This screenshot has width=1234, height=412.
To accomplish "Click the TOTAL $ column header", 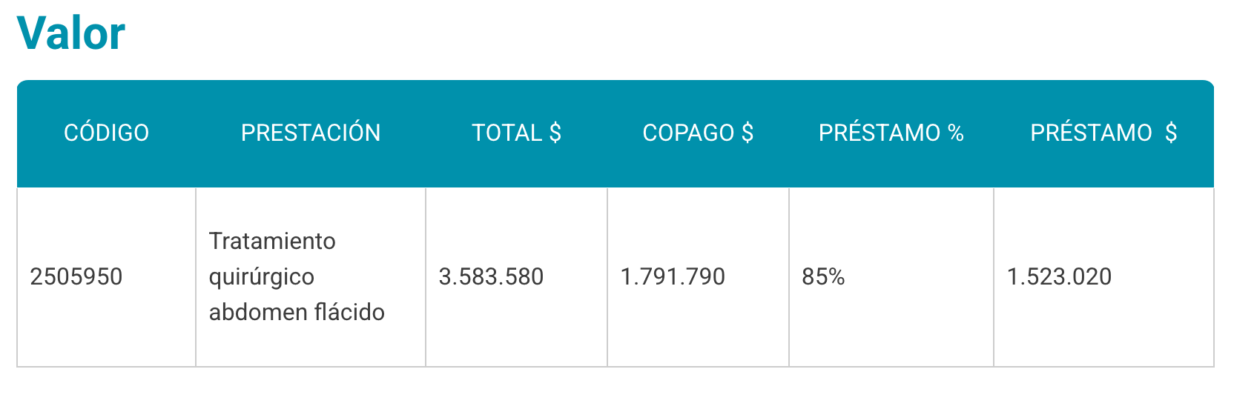I will click(517, 133).
